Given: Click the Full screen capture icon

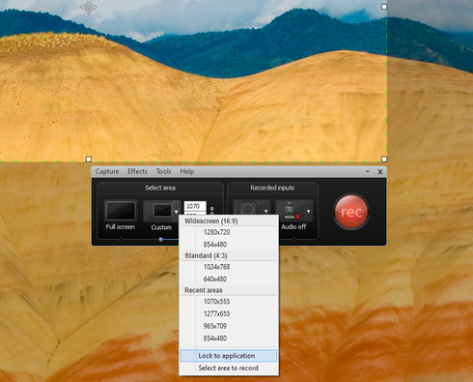Looking at the screenshot, I should (121, 211).
